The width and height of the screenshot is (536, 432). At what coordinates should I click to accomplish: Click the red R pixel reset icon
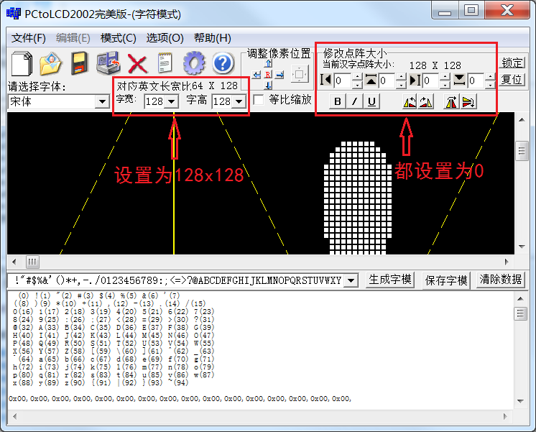pyautogui.click(x=268, y=74)
